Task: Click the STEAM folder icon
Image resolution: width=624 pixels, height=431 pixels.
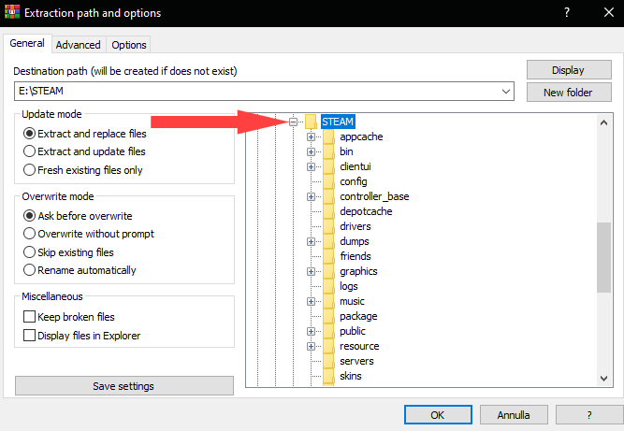Action: (x=311, y=122)
